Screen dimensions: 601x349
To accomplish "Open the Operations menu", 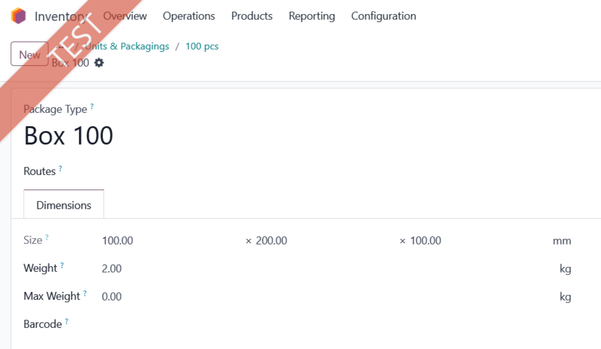I will [x=189, y=16].
